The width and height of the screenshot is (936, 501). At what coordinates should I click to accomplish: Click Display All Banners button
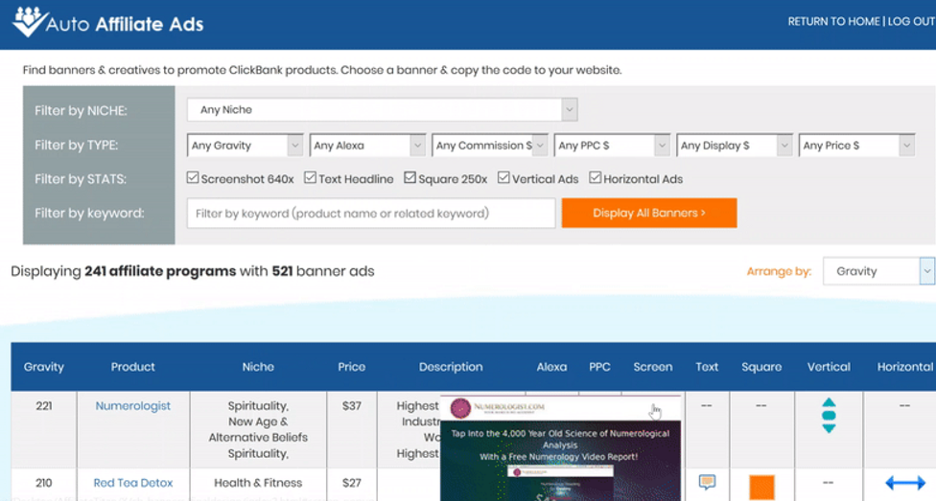click(x=649, y=213)
